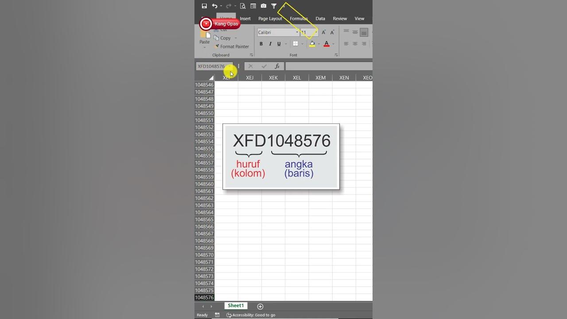Image resolution: width=567 pixels, height=319 pixels.
Task: Click the Borders icon
Action: [295, 44]
